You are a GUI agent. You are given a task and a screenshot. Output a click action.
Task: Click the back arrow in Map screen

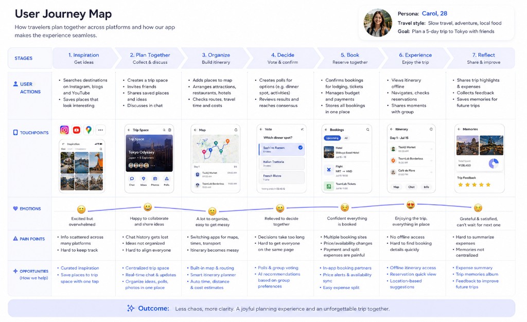(x=195, y=130)
